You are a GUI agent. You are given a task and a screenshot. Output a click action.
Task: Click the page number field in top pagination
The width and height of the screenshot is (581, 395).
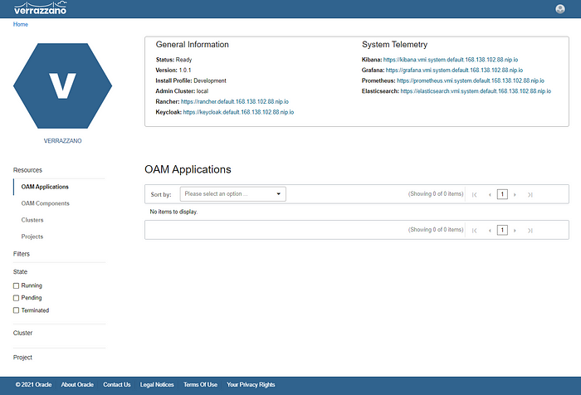[502, 194]
